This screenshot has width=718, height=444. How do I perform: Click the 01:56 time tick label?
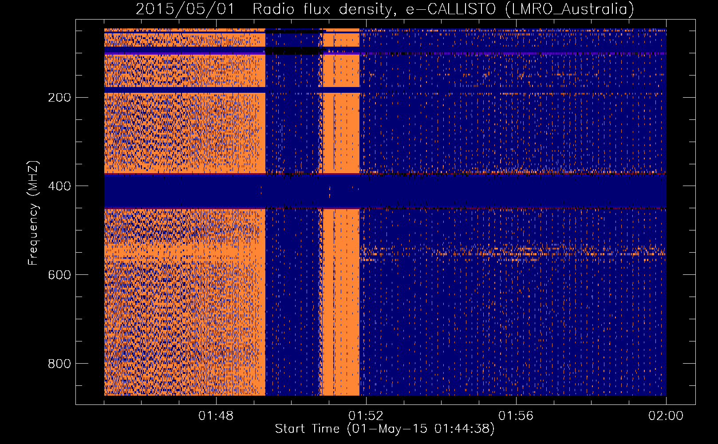point(516,416)
